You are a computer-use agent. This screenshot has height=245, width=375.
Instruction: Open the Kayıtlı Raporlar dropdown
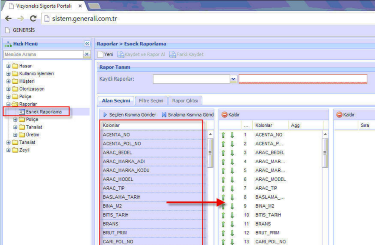pos(233,79)
